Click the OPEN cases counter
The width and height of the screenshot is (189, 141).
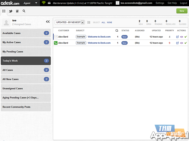pos(149,23)
